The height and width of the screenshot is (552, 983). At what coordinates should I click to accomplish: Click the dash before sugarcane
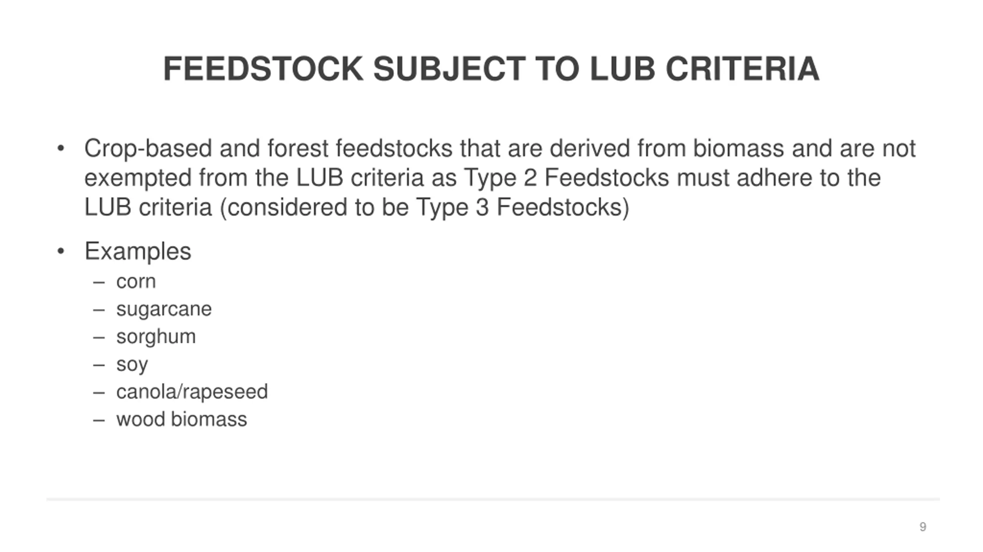click(x=99, y=310)
